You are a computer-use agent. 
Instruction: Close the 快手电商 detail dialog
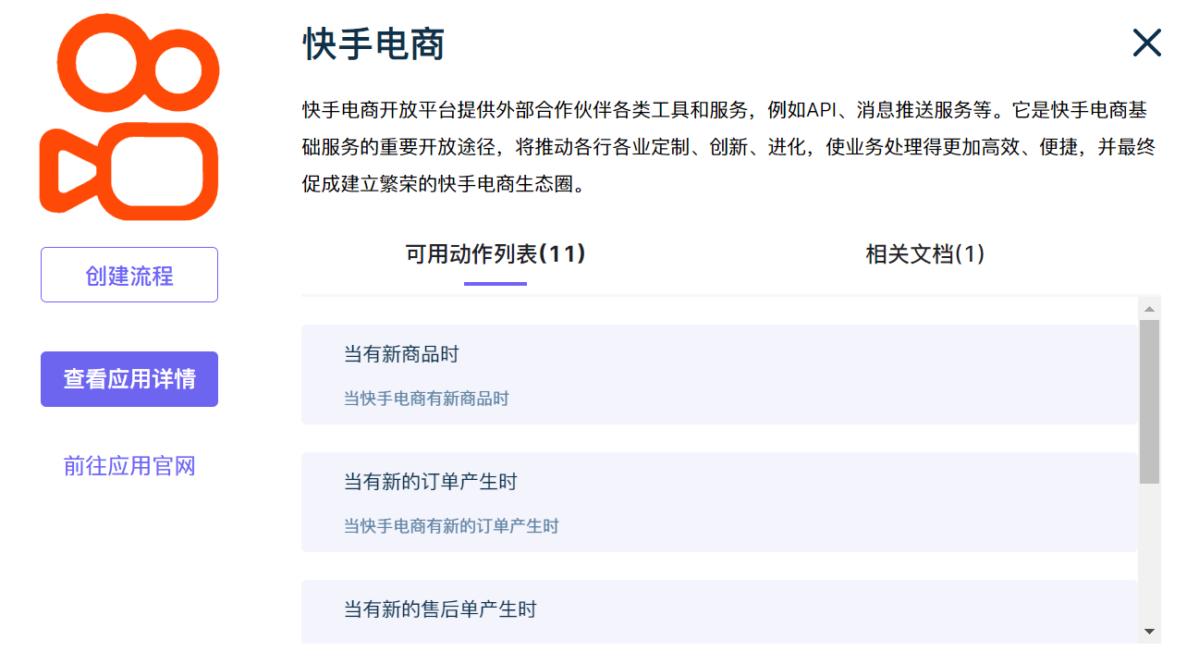coord(1146,43)
